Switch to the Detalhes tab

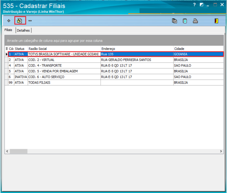[23, 30]
